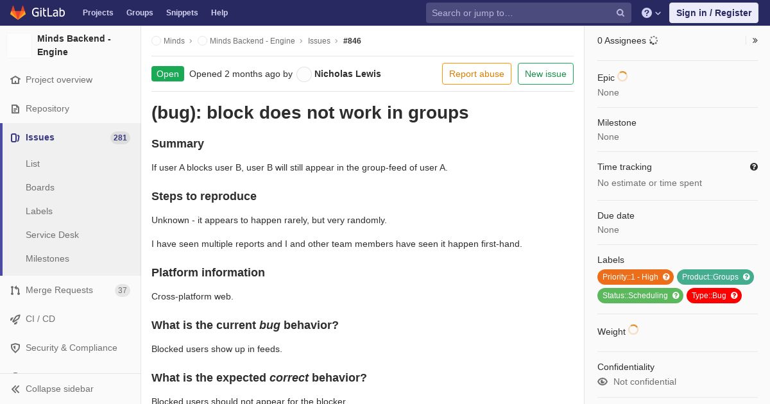The image size is (770, 404).
Task: Open the Snippets menu item
Action: 182,13
